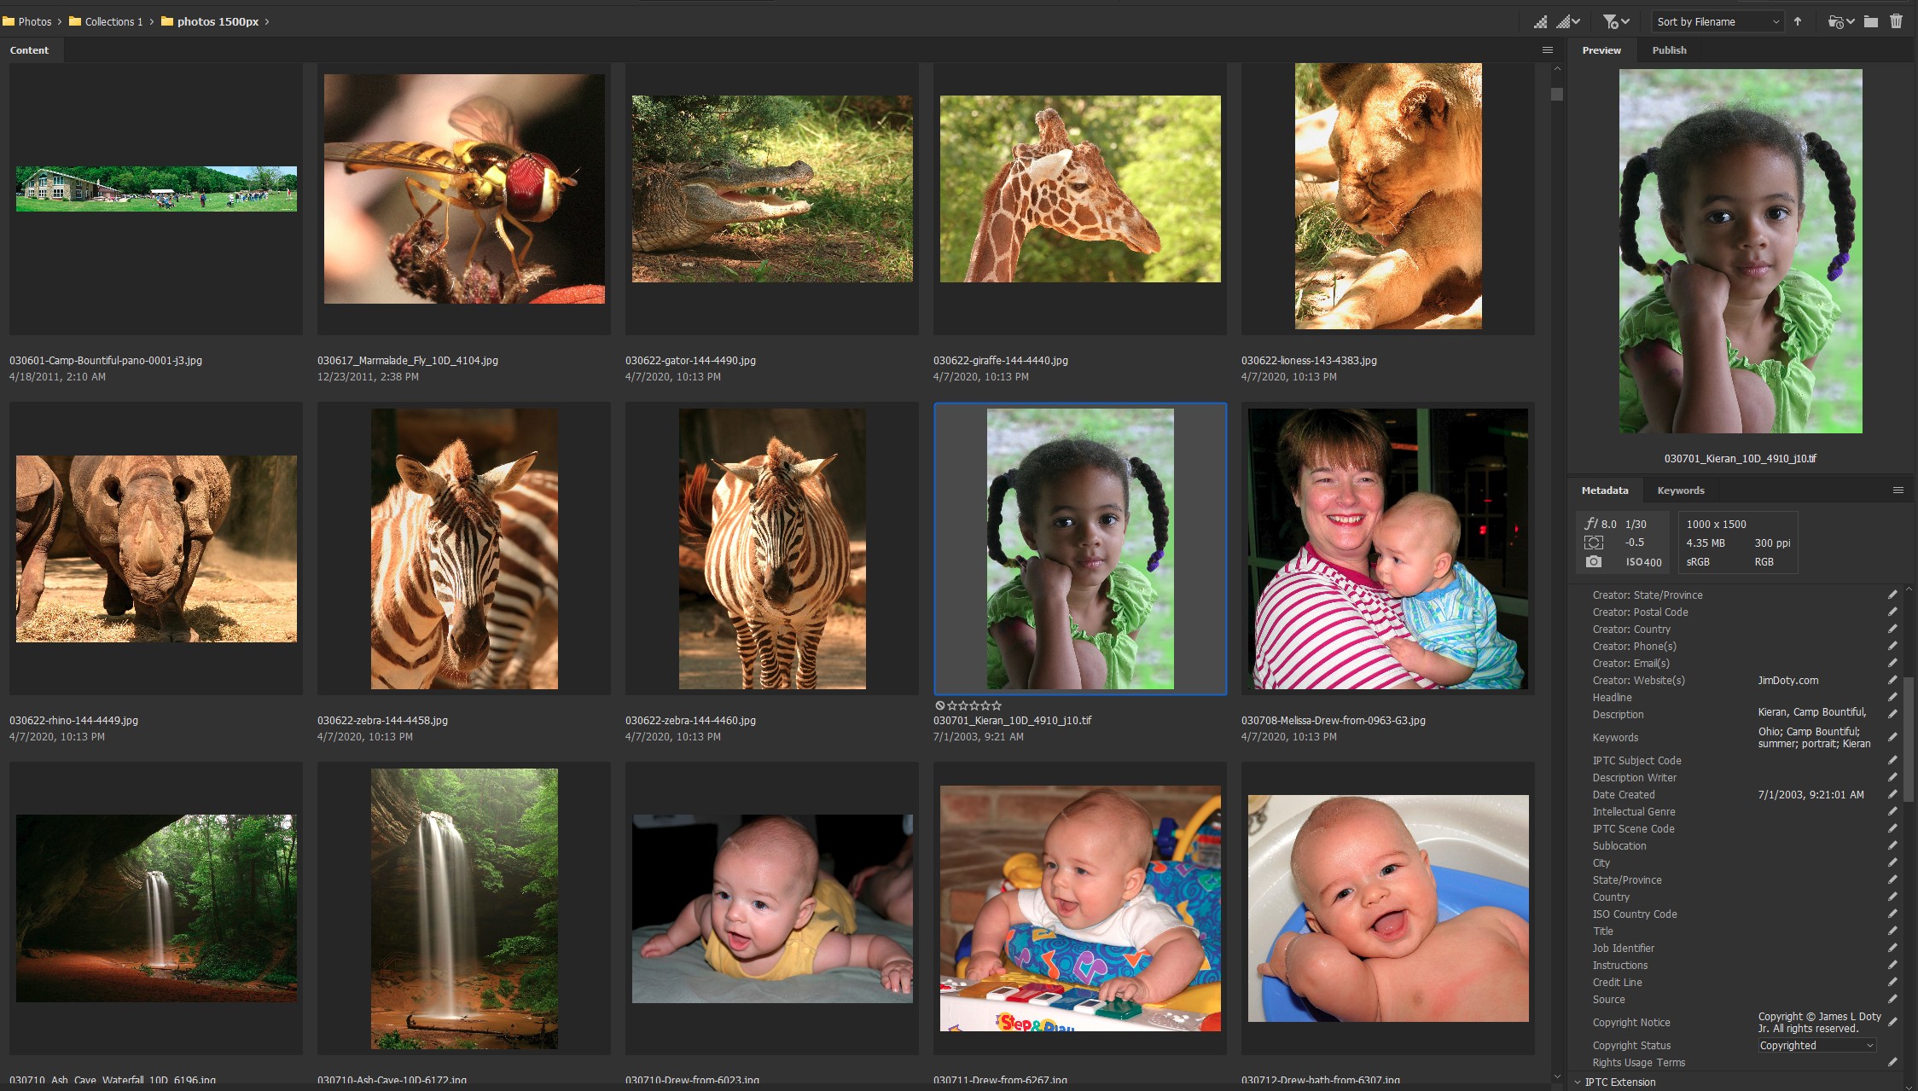Click no-rating icon under Kieran thumbnail
Image resolution: width=1918 pixels, height=1091 pixels.
tap(939, 705)
